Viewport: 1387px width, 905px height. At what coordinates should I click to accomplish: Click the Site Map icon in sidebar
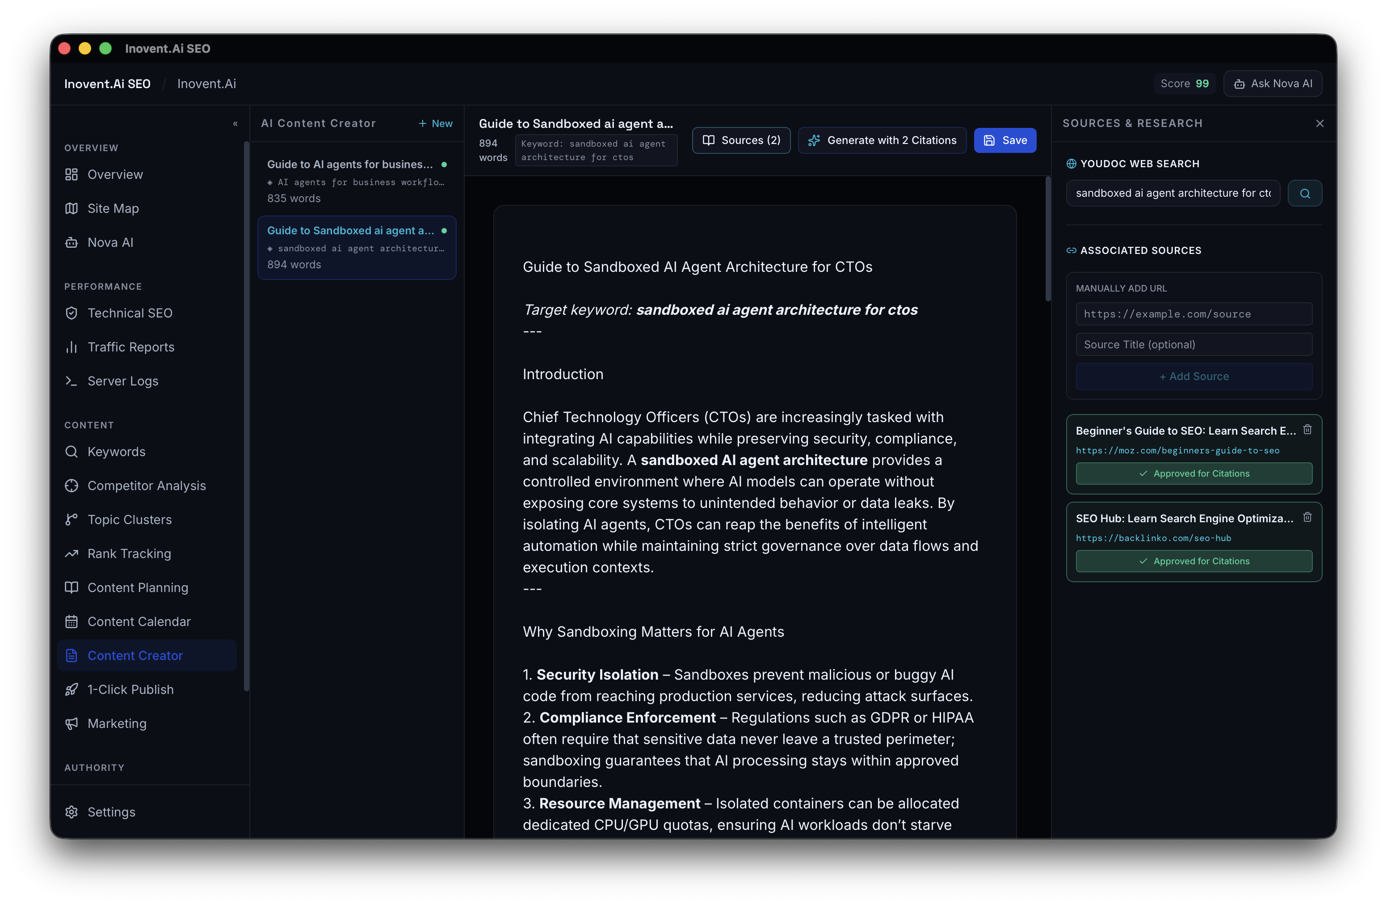71,208
